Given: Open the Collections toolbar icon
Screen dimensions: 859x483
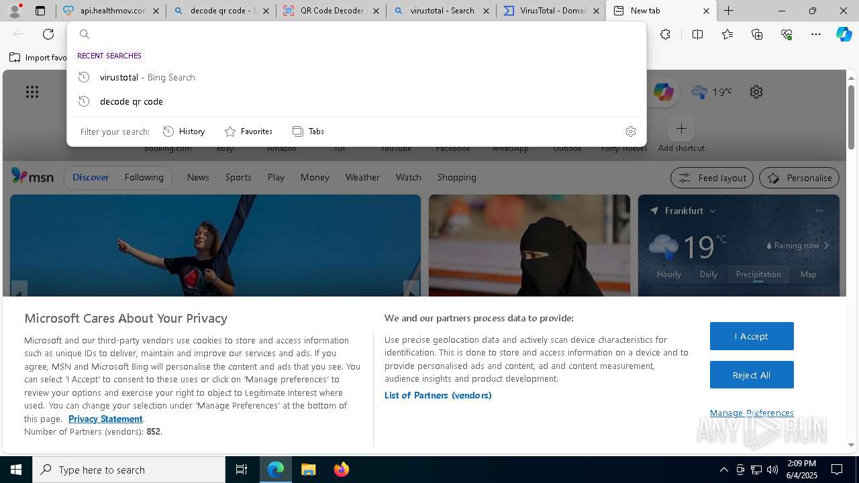Looking at the screenshot, I should 757,34.
